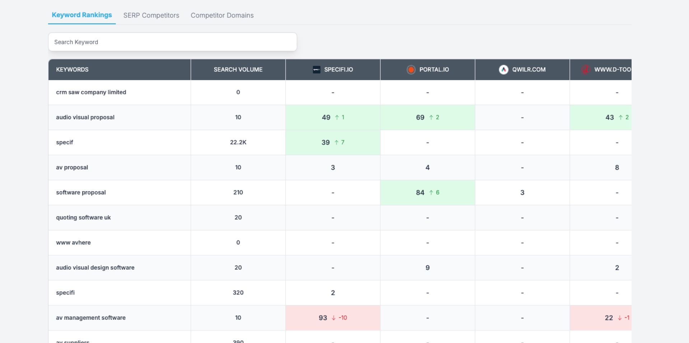Click Portal.io rank 9 cell
This screenshot has height=343, width=689.
coord(428,267)
